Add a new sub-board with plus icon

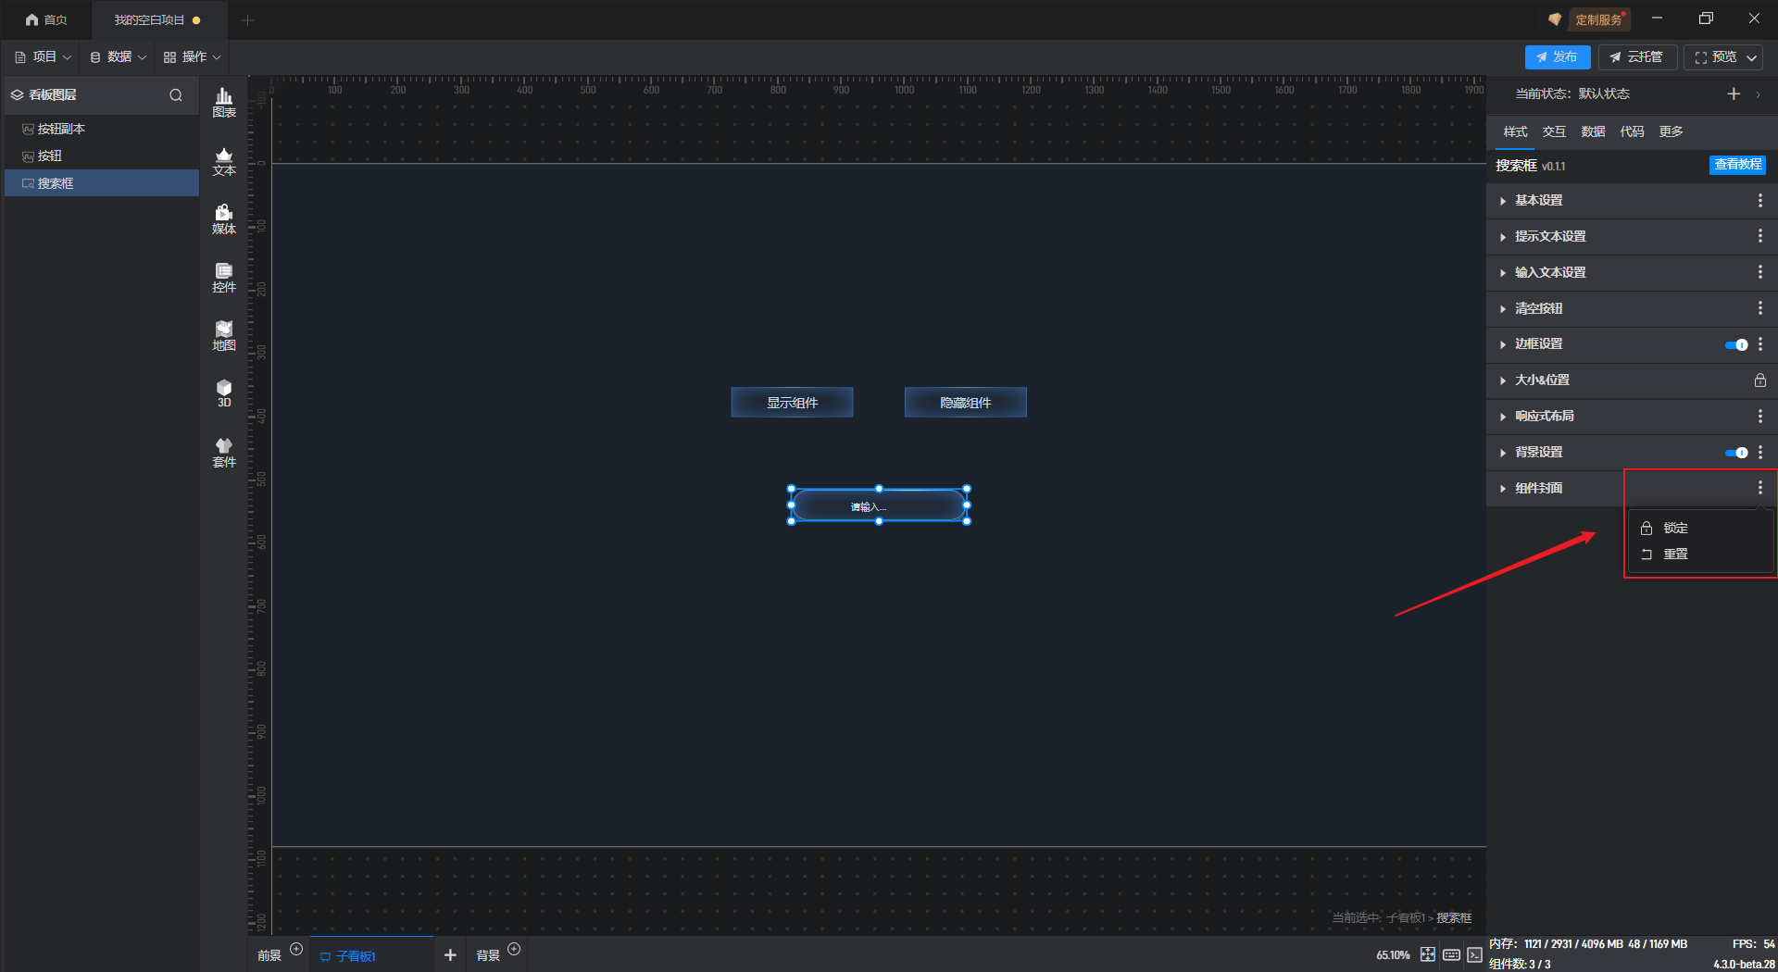[x=450, y=954]
